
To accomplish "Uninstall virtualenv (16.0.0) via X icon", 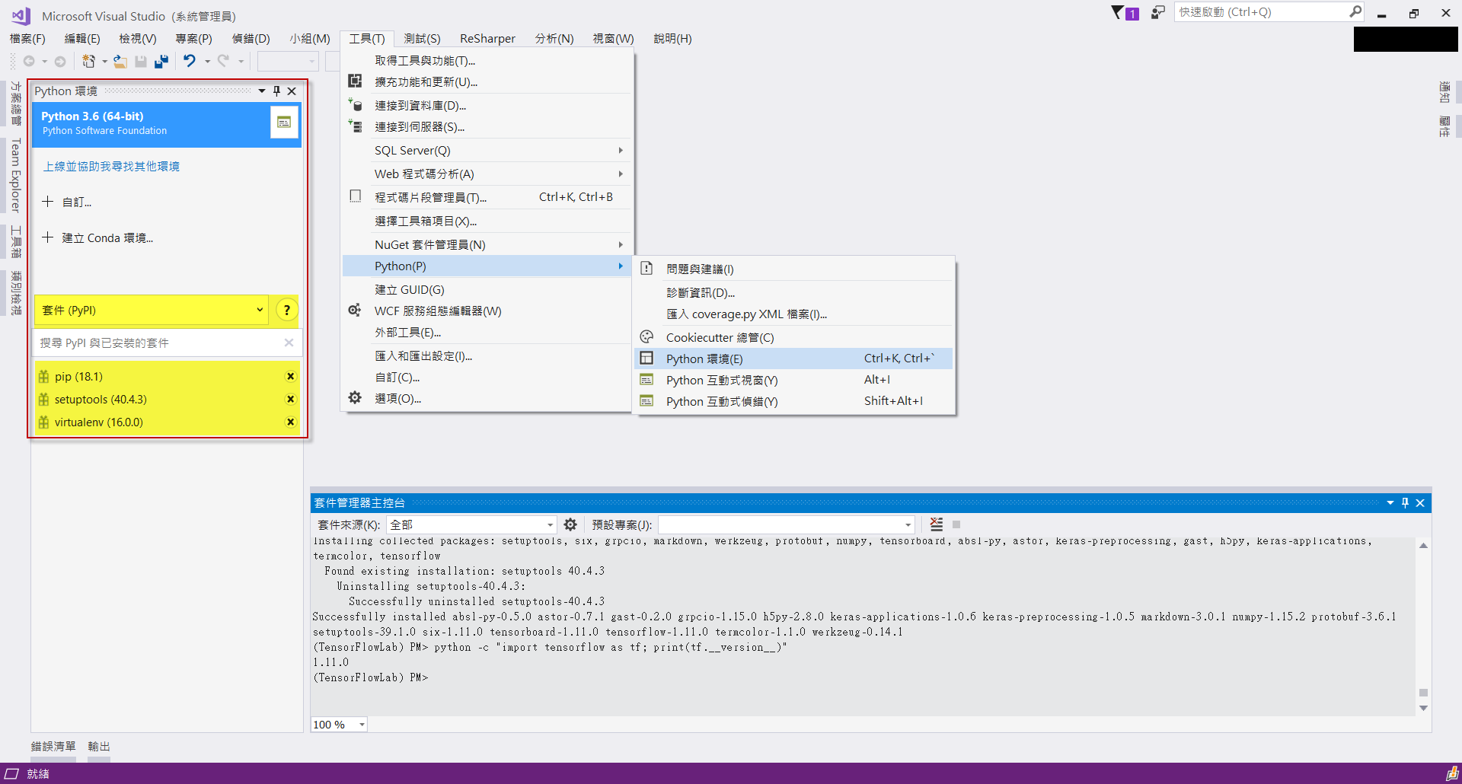I will 290,422.
